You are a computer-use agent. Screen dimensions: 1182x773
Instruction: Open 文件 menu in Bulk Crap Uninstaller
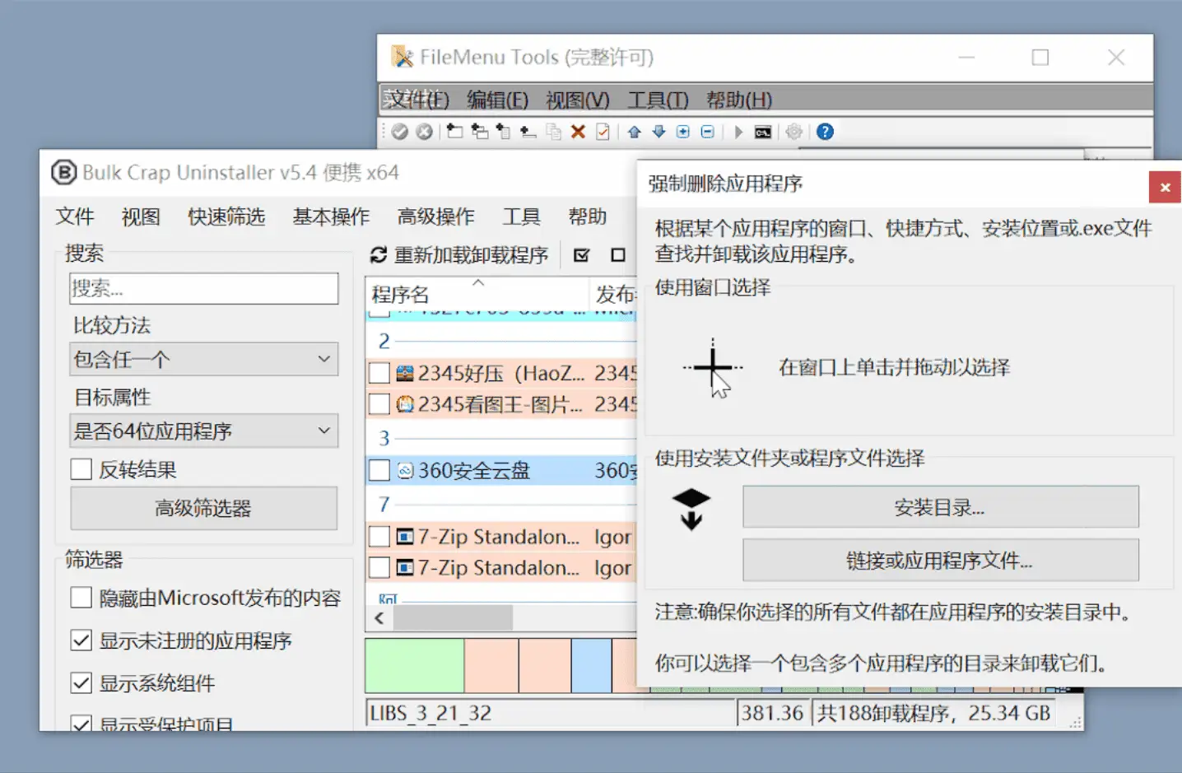click(75, 217)
